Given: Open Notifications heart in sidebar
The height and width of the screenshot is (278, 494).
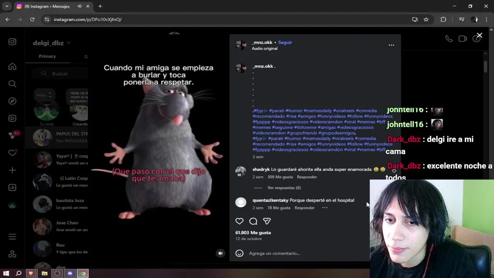Looking at the screenshot, I should click(x=12, y=153).
